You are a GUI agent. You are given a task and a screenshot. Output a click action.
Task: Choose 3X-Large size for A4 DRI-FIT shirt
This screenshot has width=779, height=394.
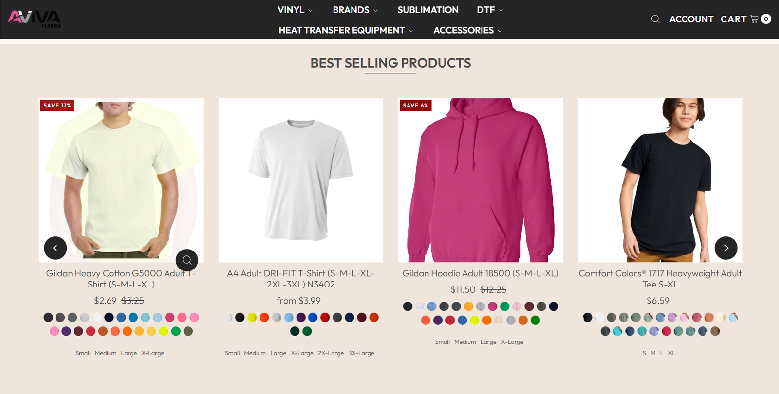361,353
